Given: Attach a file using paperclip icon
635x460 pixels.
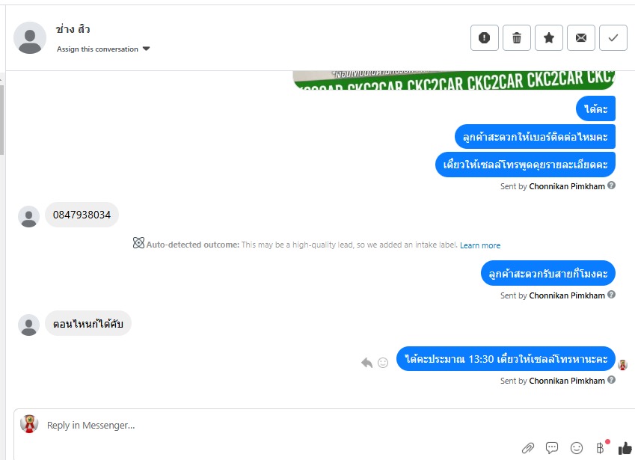Looking at the screenshot, I should [528, 448].
